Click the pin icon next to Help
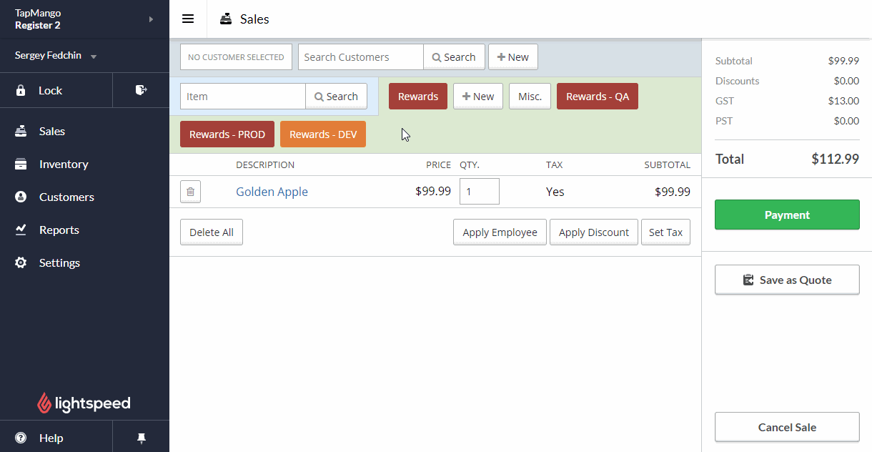The height and width of the screenshot is (452, 872). (x=140, y=436)
